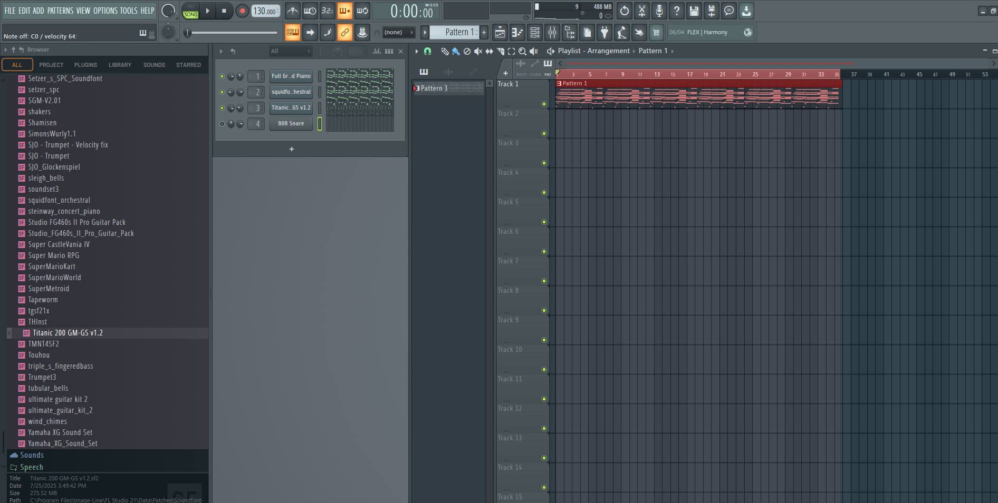Expand the Speech browser folder
Screen dimensions: 998x503
pos(31,467)
